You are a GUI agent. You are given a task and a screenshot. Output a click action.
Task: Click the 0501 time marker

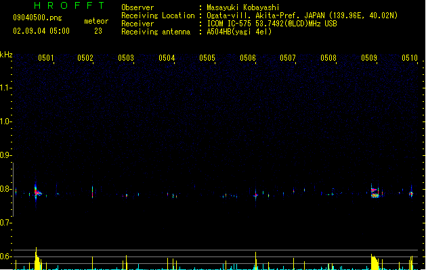tap(46, 58)
